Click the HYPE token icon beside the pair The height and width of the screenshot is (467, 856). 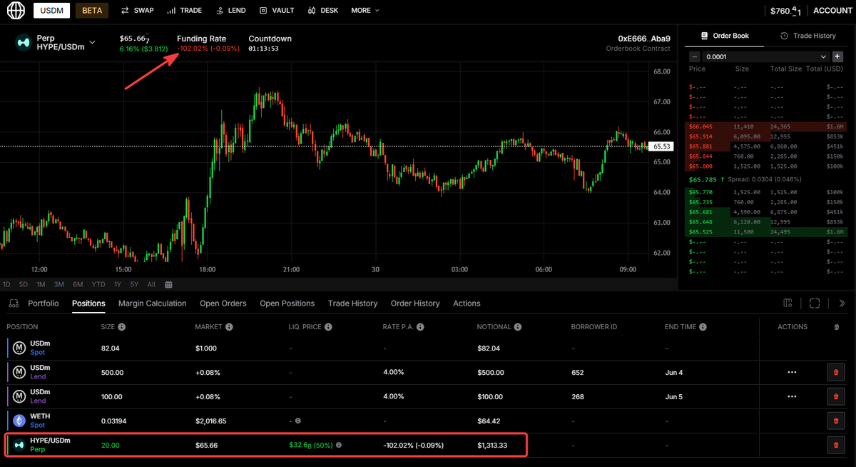24,42
